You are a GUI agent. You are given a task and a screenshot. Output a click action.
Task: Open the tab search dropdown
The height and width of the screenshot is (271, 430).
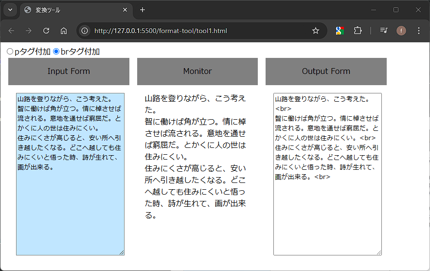click(x=10, y=10)
